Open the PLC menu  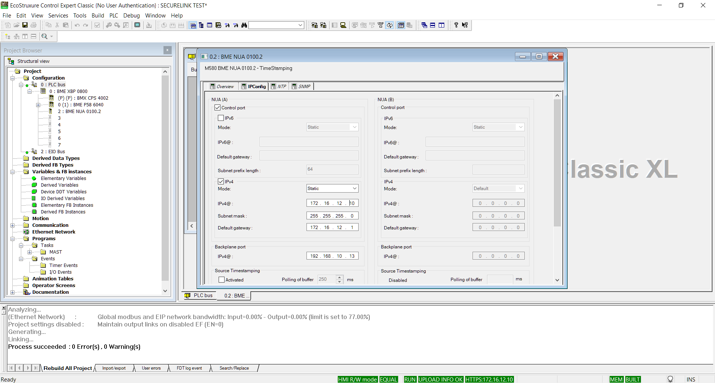coord(114,15)
